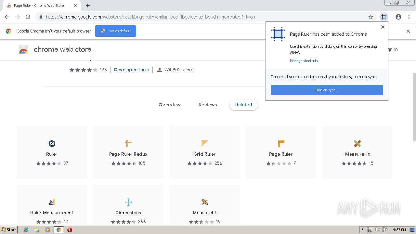The height and width of the screenshot is (234, 416).
Task: Open the Dimensions extension icon
Action: 128,202
